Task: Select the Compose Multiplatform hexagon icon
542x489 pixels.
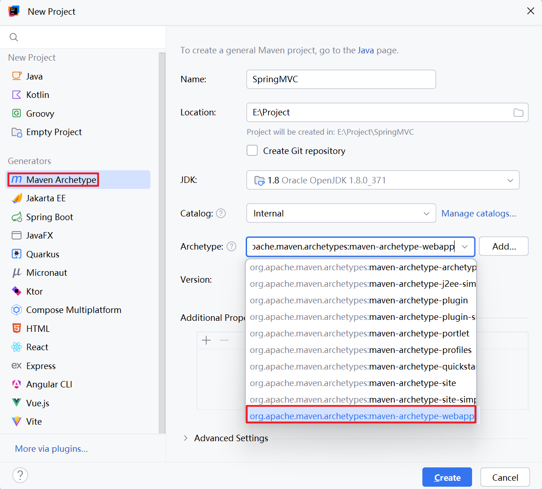Action: [17, 310]
